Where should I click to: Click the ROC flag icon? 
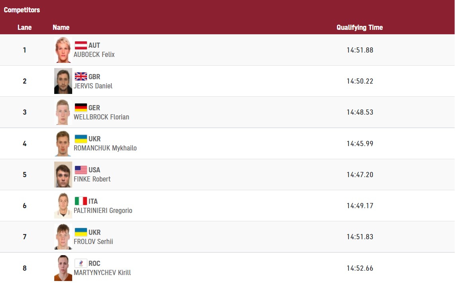tap(81, 263)
